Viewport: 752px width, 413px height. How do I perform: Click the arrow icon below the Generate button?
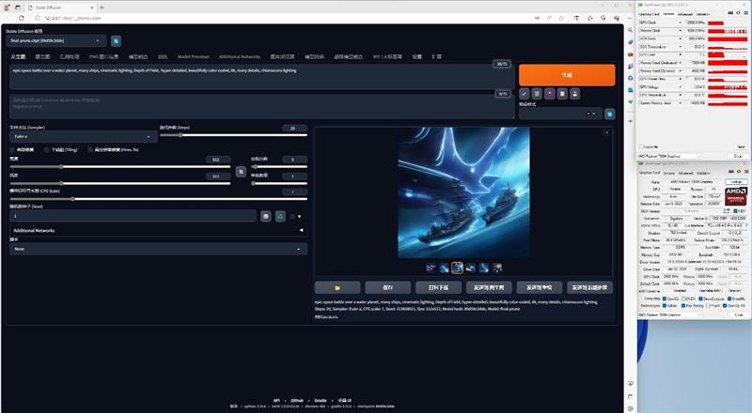[524, 94]
